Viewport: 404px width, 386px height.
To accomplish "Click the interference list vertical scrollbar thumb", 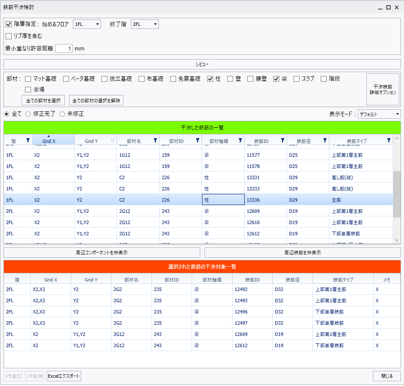I will (397, 194).
